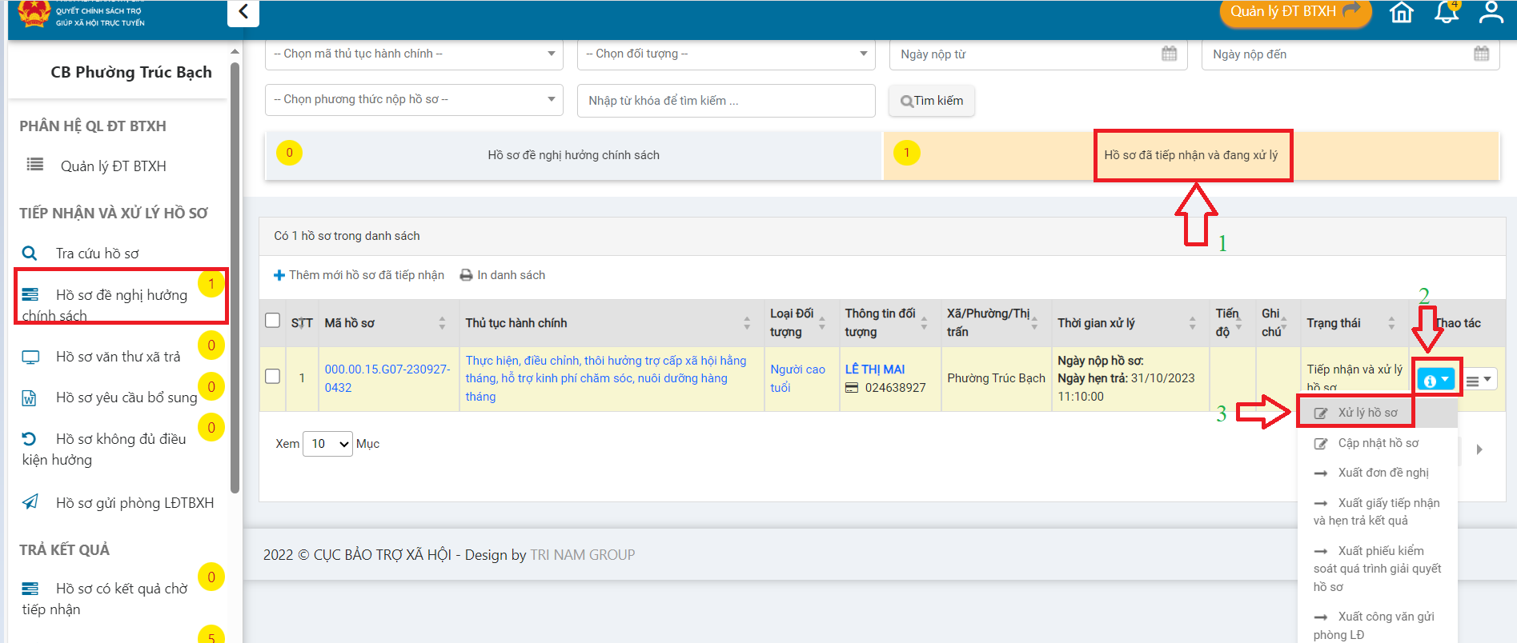Click the calendar icon in Ngày nộp đến
This screenshot has height=643, width=1517.
pyautogui.click(x=1481, y=54)
